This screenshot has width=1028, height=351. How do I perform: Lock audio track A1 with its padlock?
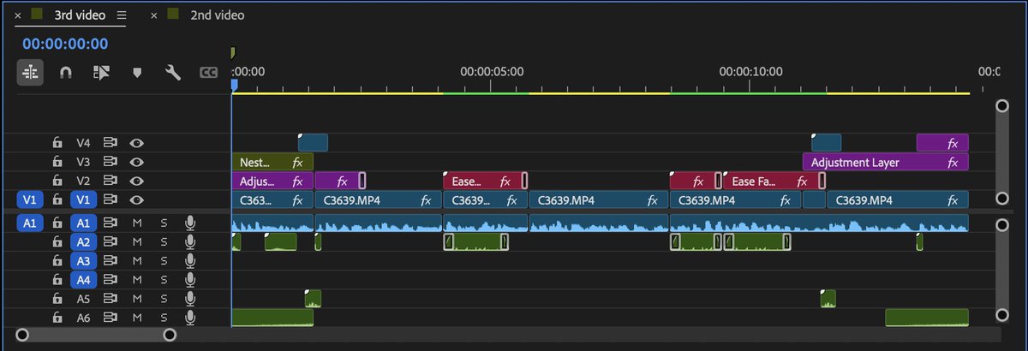coord(58,223)
